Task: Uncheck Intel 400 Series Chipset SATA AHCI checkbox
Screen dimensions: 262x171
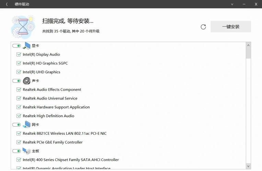Action: pyautogui.click(x=19, y=160)
